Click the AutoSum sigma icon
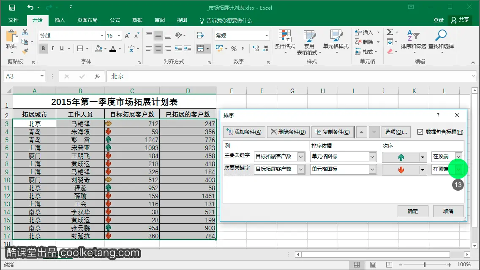 coord(390,32)
